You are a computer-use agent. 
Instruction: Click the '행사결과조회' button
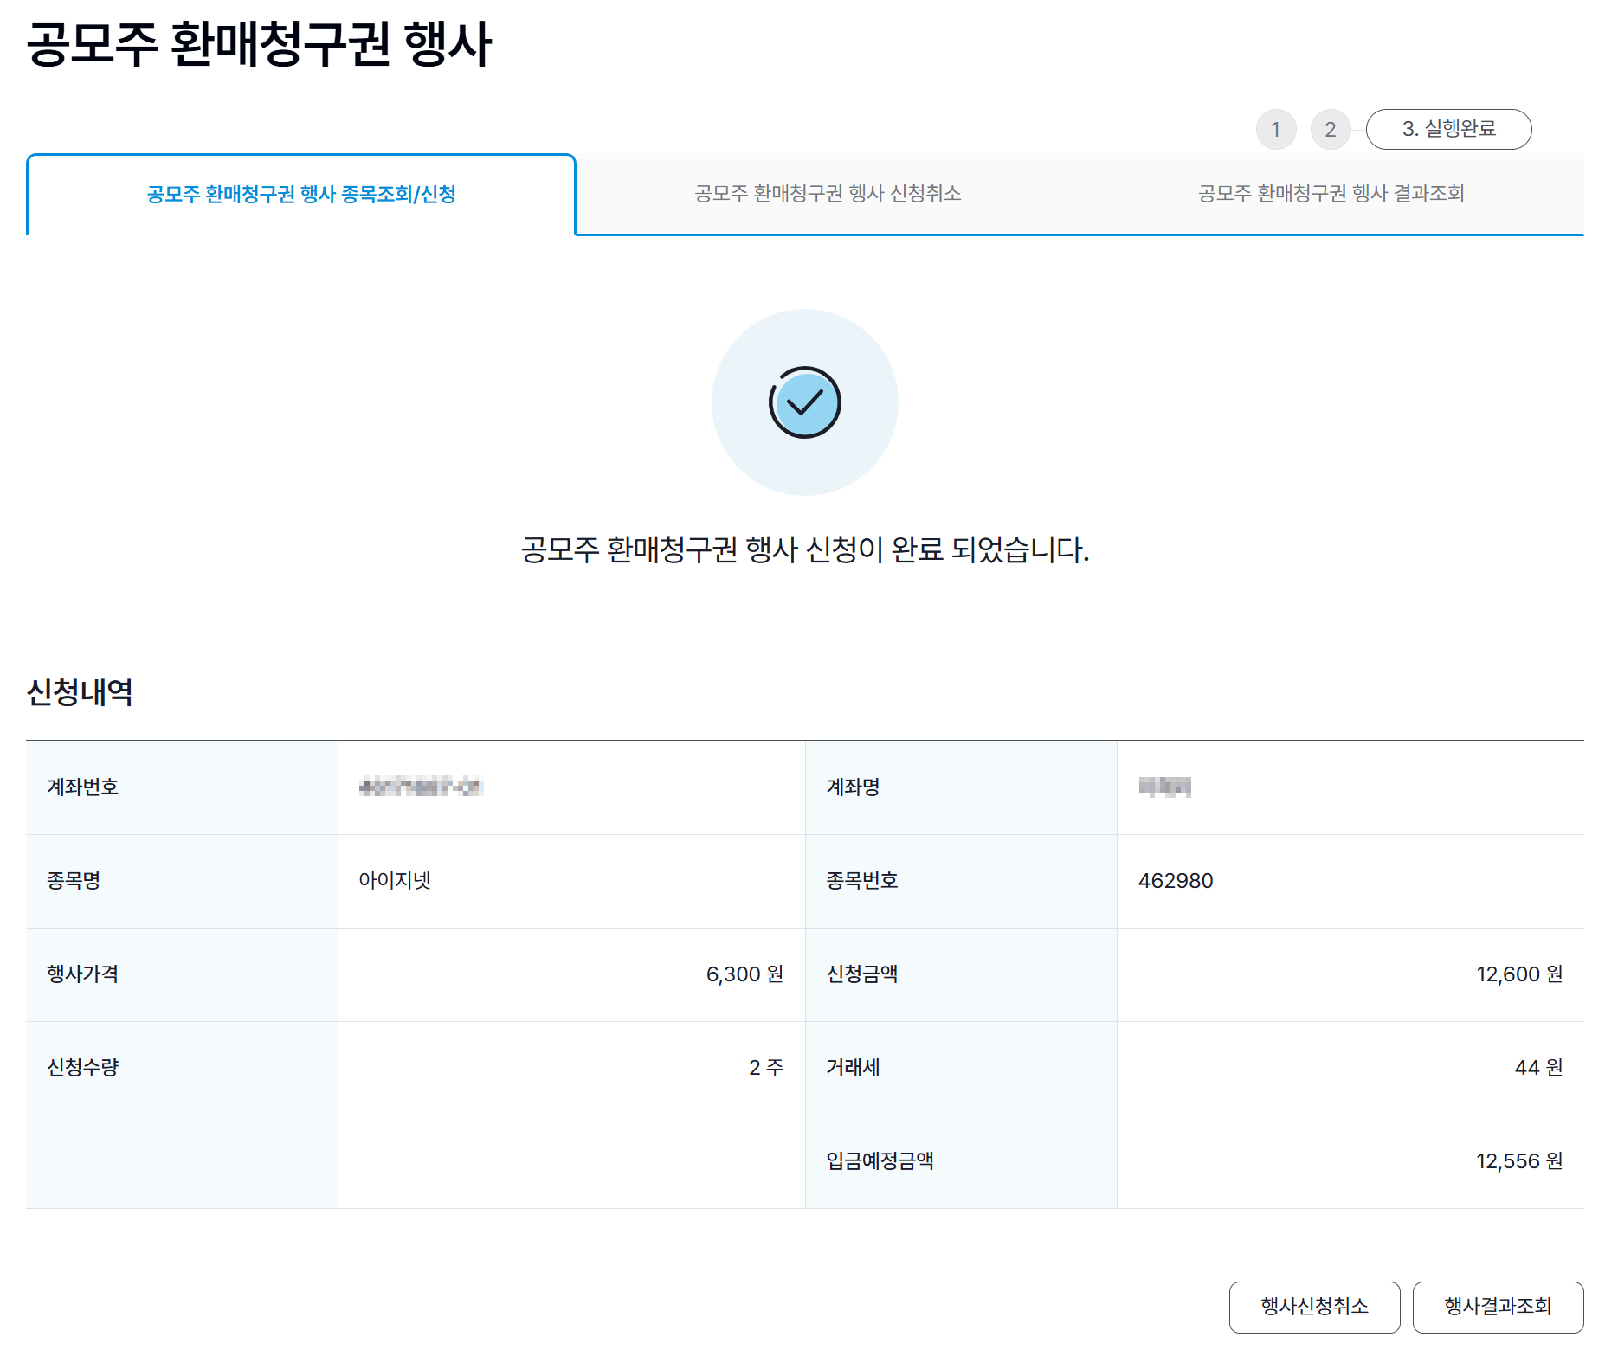coord(1499,1307)
